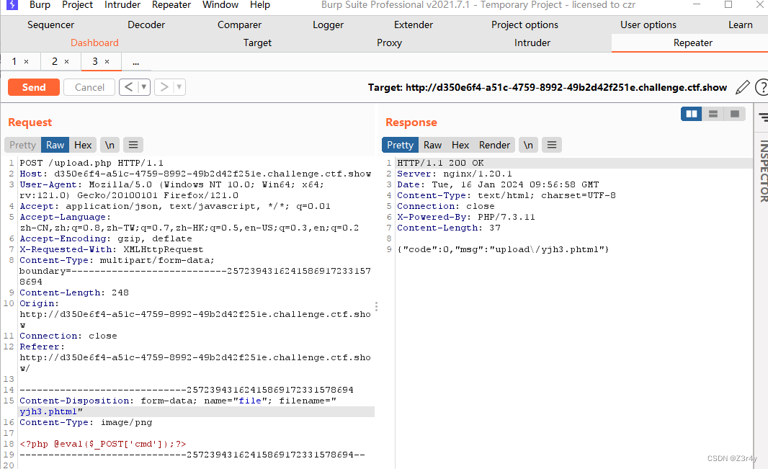Switch to the Dashboard tab
This screenshot has width=768, height=469.
coord(94,43)
